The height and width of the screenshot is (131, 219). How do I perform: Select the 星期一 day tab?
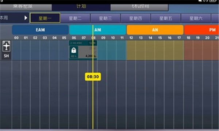(45, 18)
